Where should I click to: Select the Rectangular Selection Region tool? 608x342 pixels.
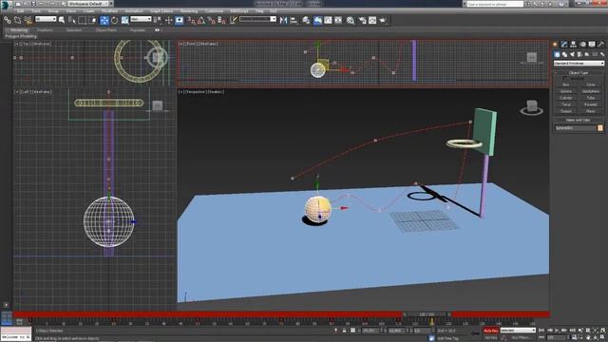[x=83, y=20]
